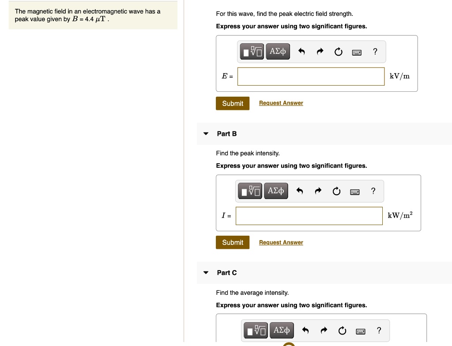
Task: Open math templates in the I answer toolbar
Action: click(250, 191)
